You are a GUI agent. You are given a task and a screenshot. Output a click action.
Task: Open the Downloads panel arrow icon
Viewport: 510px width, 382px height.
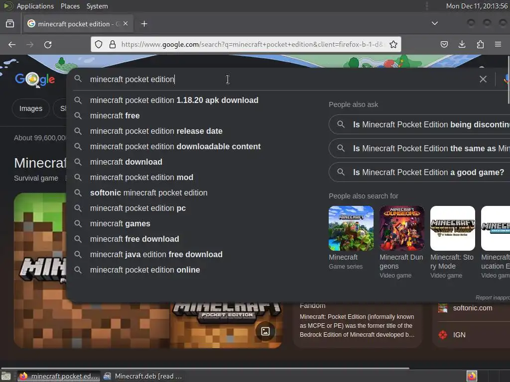click(x=462, y=44)
